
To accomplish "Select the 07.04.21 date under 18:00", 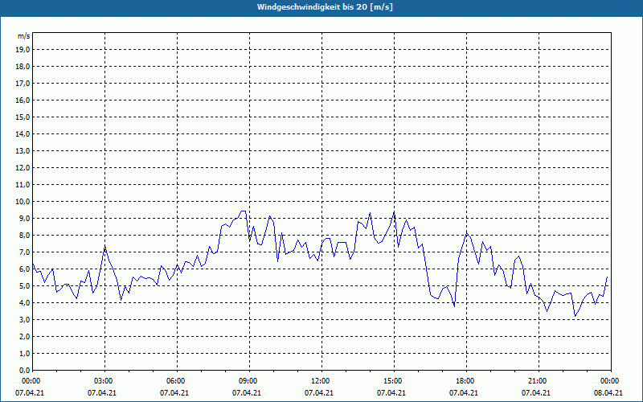I will coord(464,393).
